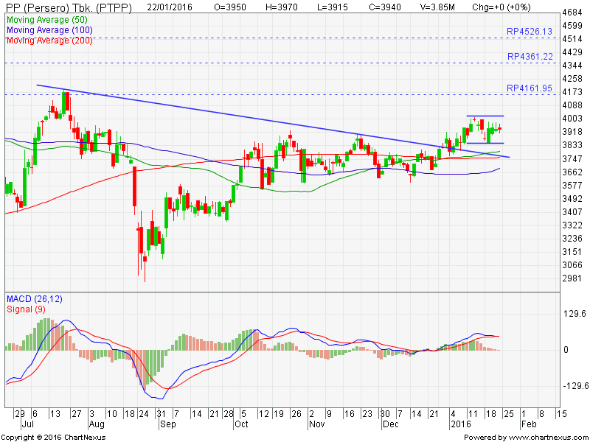
Task: Click the RP4161.95 resistance level label
Action: pos(529,88)
